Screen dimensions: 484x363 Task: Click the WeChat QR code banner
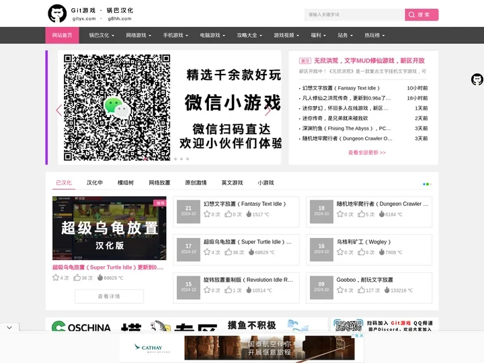tap(169, 108)
